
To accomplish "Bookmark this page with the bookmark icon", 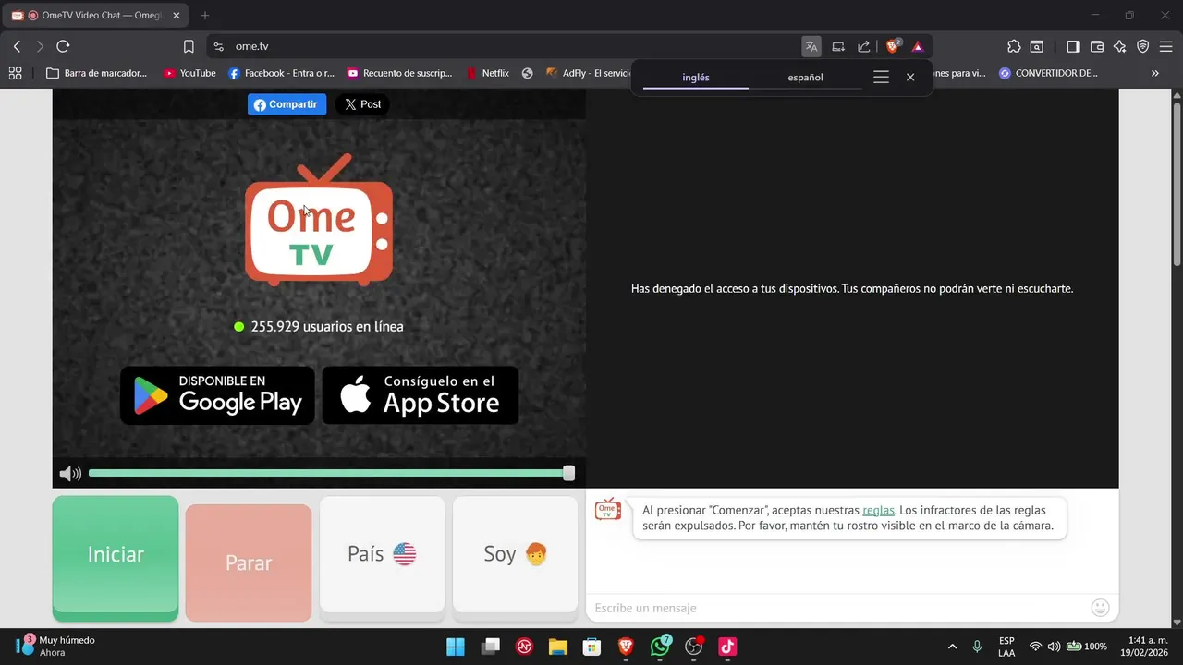I will (189, 46).
